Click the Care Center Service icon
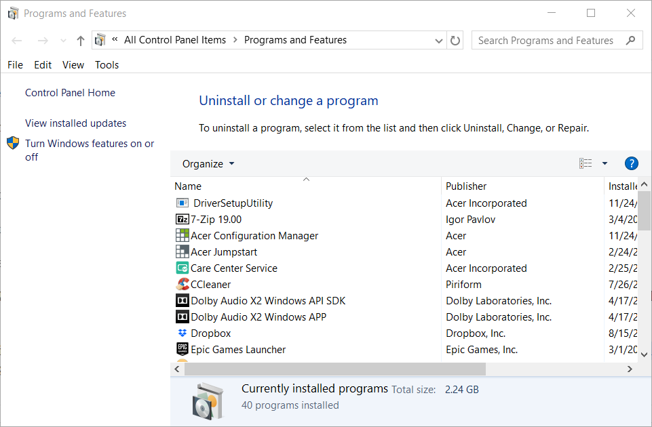The height and width of the screenshot is (427, 652). [182, 268]
